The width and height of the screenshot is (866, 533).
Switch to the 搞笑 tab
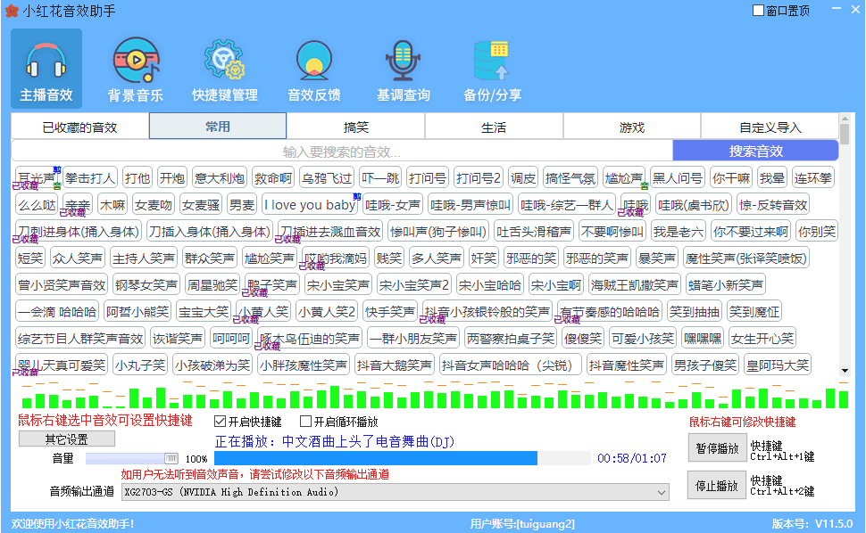tap(355, 126)
